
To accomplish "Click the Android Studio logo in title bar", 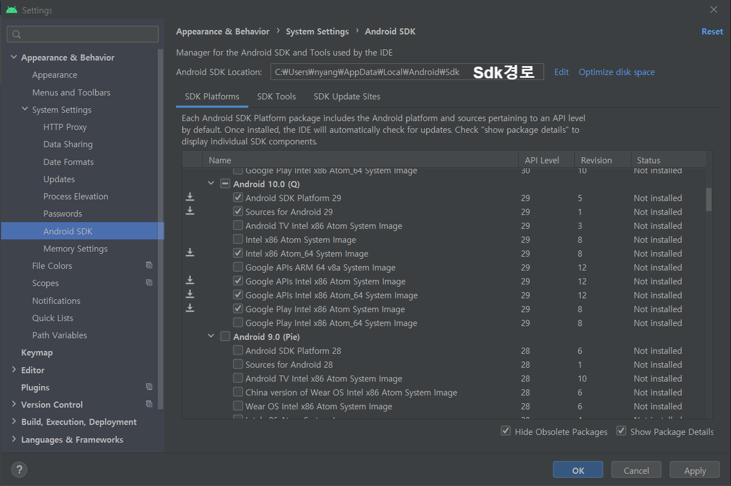I will (x=11, y=9).
